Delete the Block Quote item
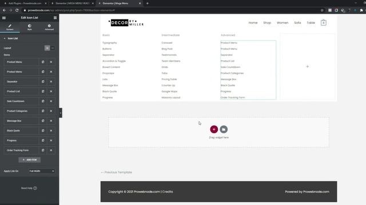Image resolution: width=366 pixels, height=205 pixels. coord(51,130)
